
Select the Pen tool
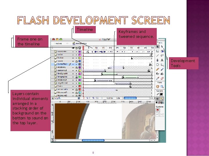(158, 60)
